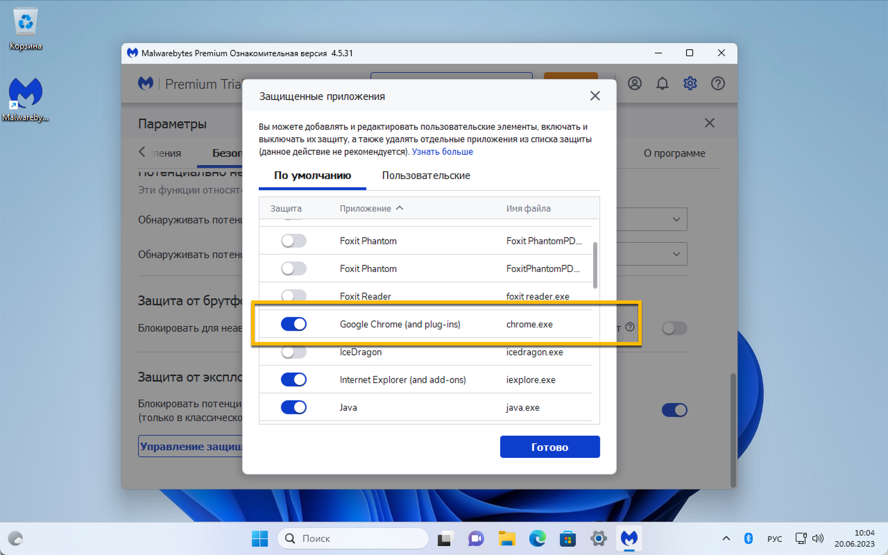This screenshot has width=888, height=555.
Task: Select the chrome.exe file name cell
Action: coord(529,325)
